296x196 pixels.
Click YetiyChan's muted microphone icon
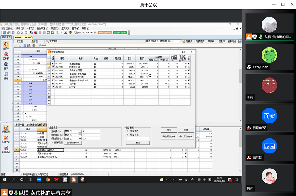pyautogui.click(x=249, y=67)
